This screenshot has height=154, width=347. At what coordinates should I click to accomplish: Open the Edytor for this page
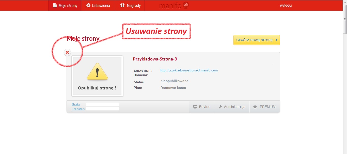(202, 107)
